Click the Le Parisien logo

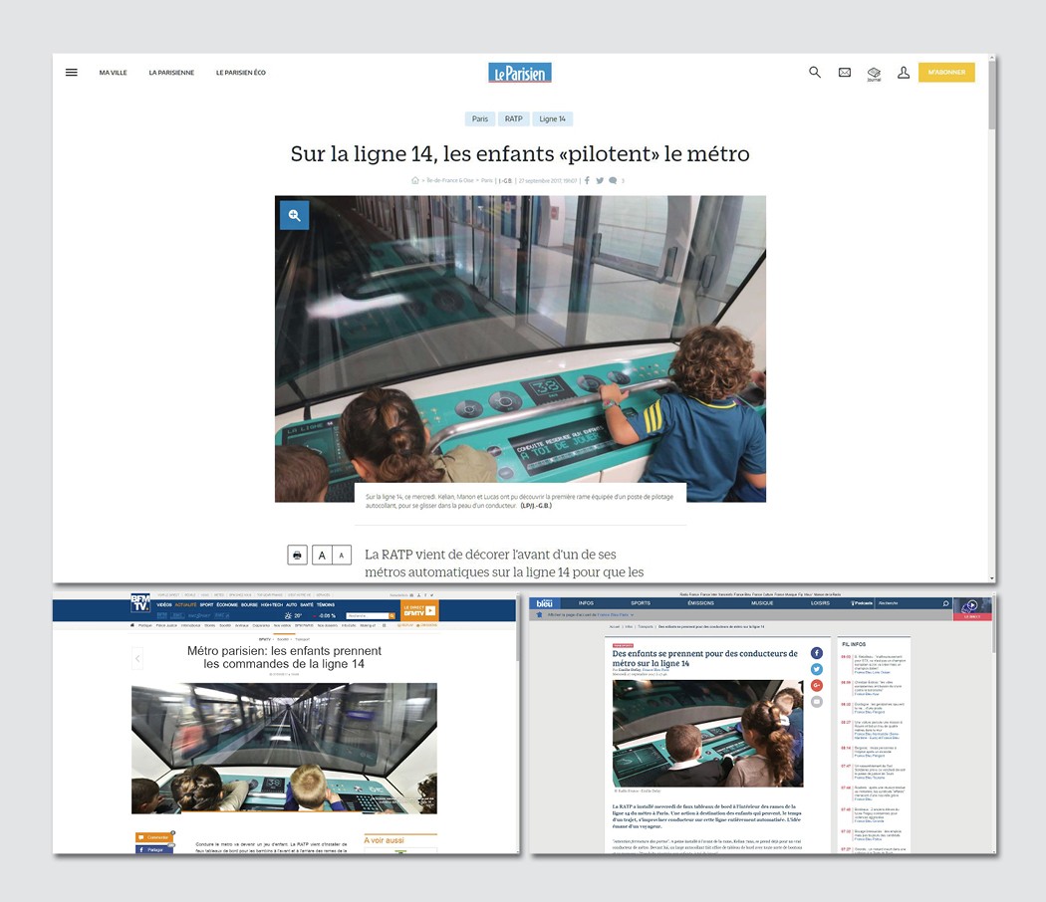click(519, 73)
